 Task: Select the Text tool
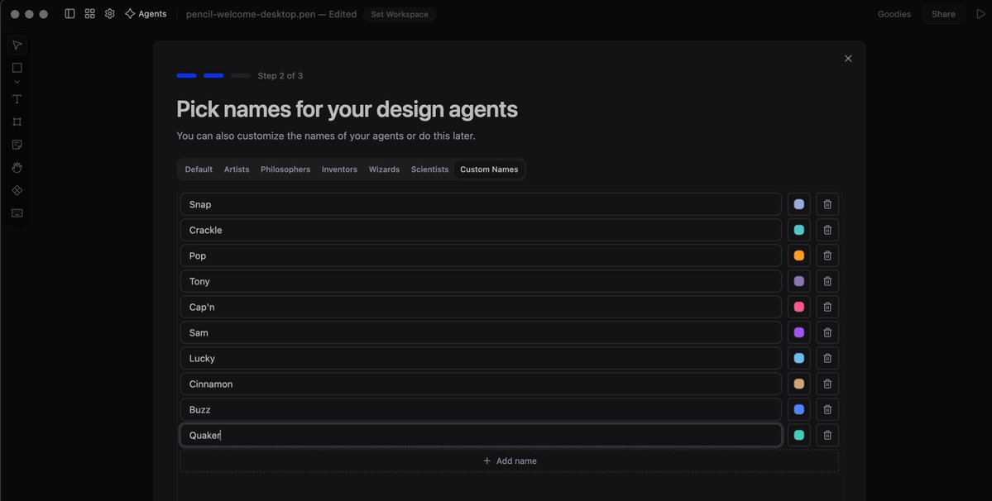click(17, 99)
